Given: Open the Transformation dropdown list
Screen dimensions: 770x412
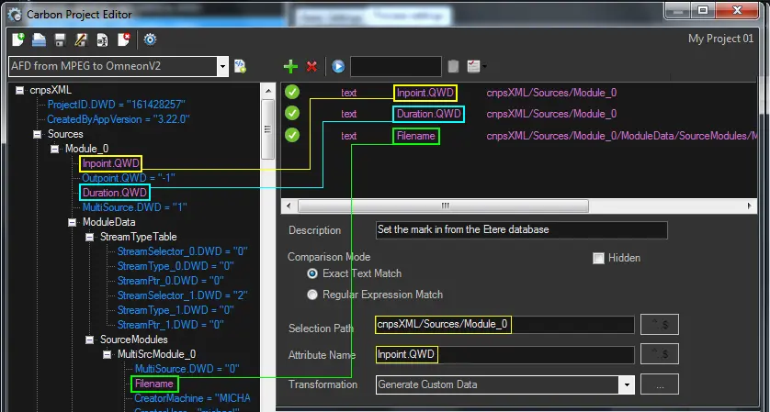Looking at the screenshot, I should coord(627,384).
